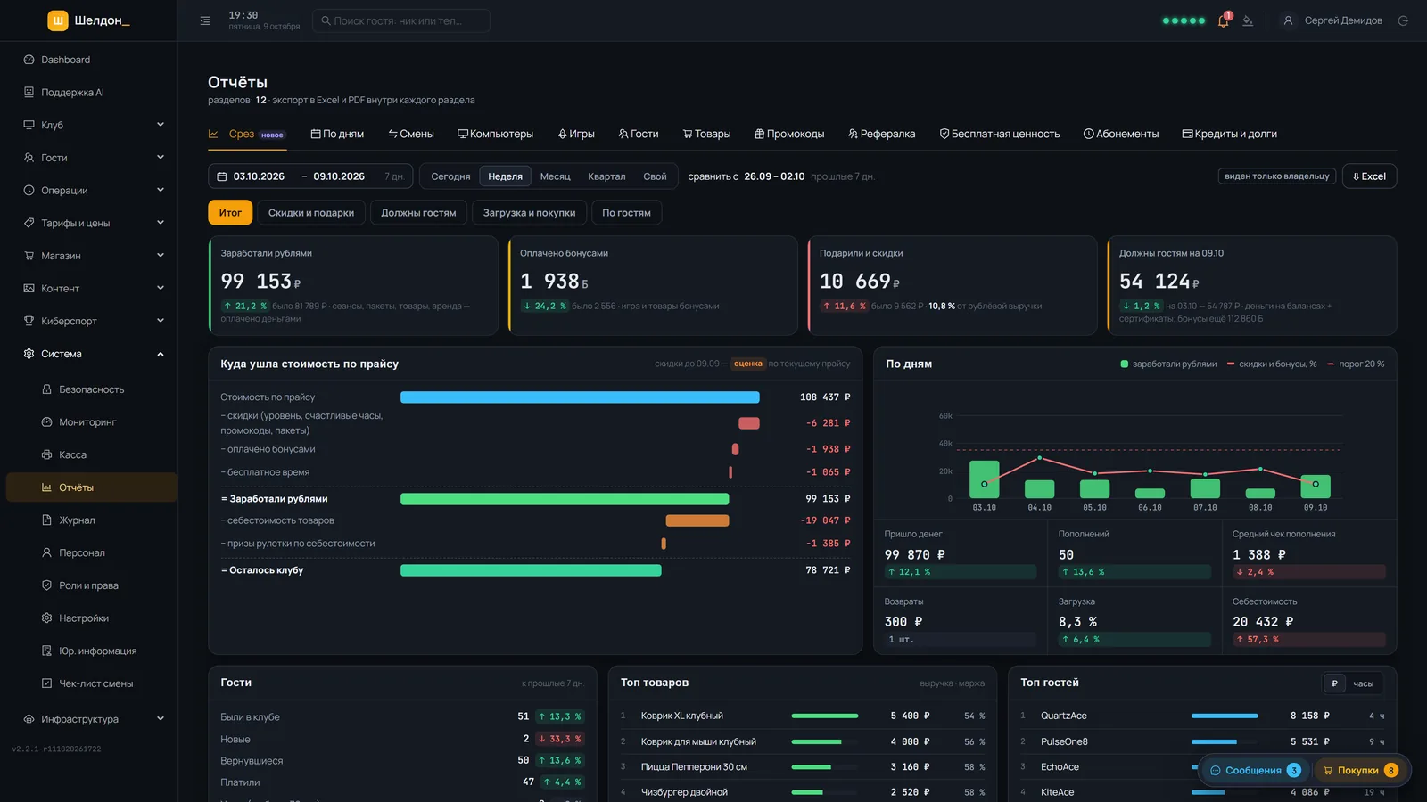Open the Покупки floating button

click(x=1360, y=771)
